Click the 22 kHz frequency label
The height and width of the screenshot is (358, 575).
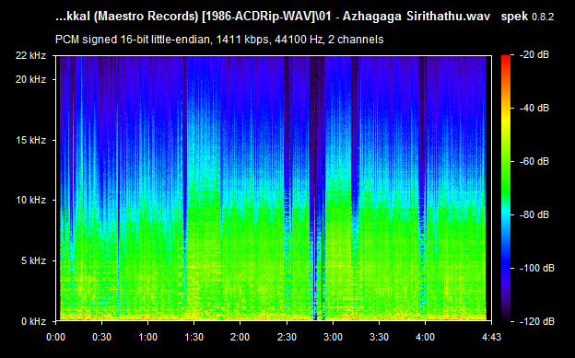30,56
